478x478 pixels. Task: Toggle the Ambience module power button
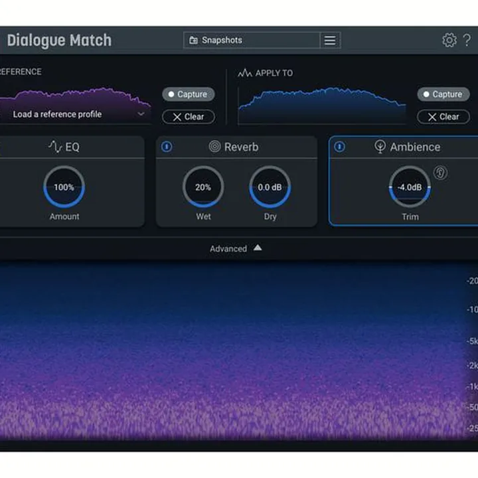[339, 147]
